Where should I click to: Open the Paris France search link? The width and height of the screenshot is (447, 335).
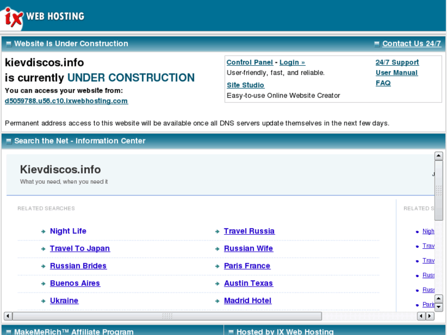point(247,266)
